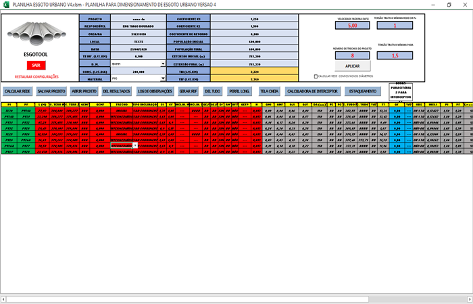The height and width of the screenshot is (304, 473).
Task: Click the ESGOTOOL pipes logo image
Action: [x=35, y=32]
